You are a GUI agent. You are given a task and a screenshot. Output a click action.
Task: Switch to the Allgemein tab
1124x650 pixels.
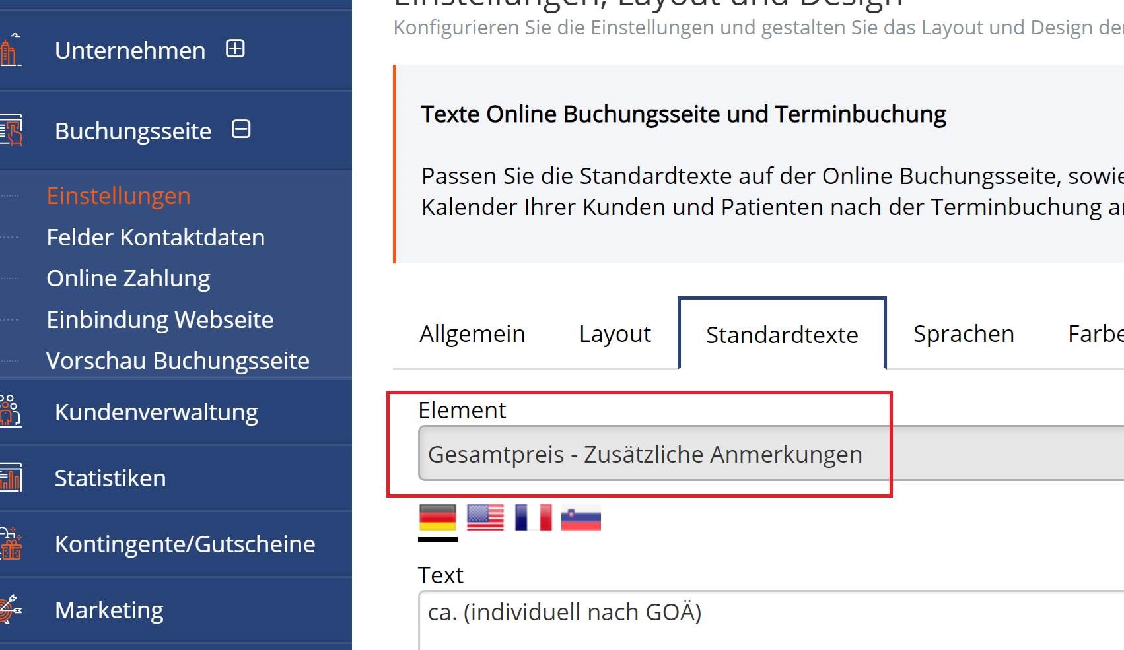(x=472, y=334)
